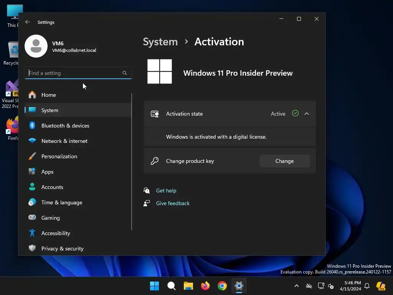Focus the Find a setting search box
393x295 pixels.
[x=78, y=73]
